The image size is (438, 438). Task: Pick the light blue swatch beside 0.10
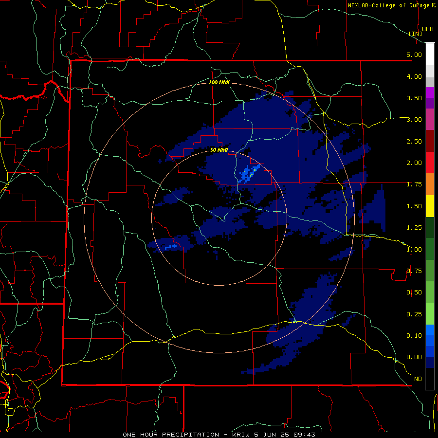pyautogui.click(x=430, y=330)
